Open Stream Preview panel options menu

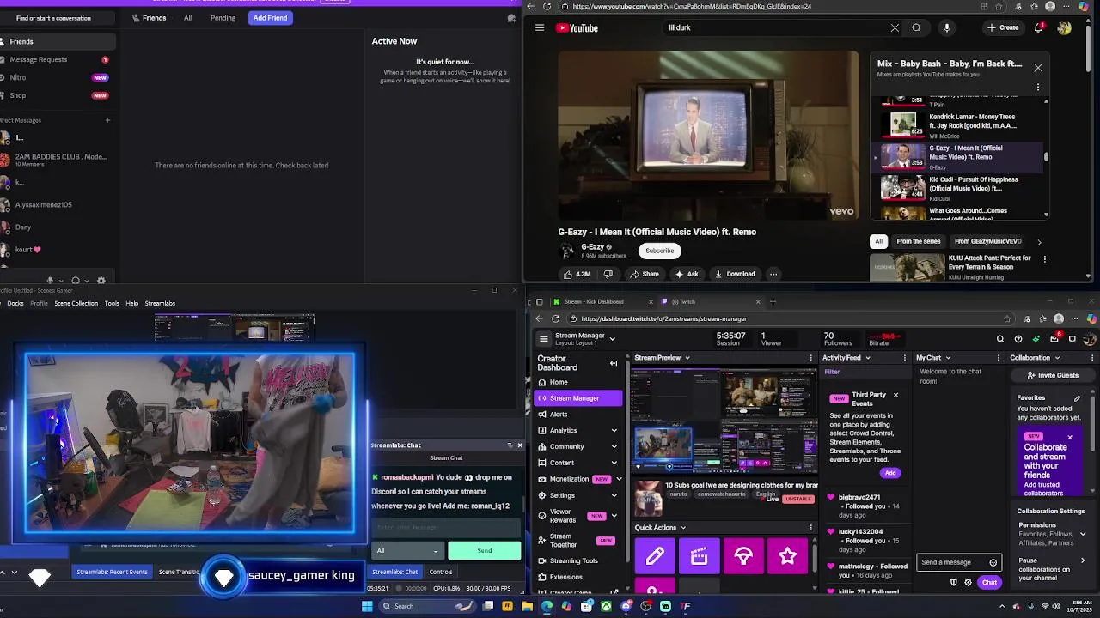click(810, 358)
